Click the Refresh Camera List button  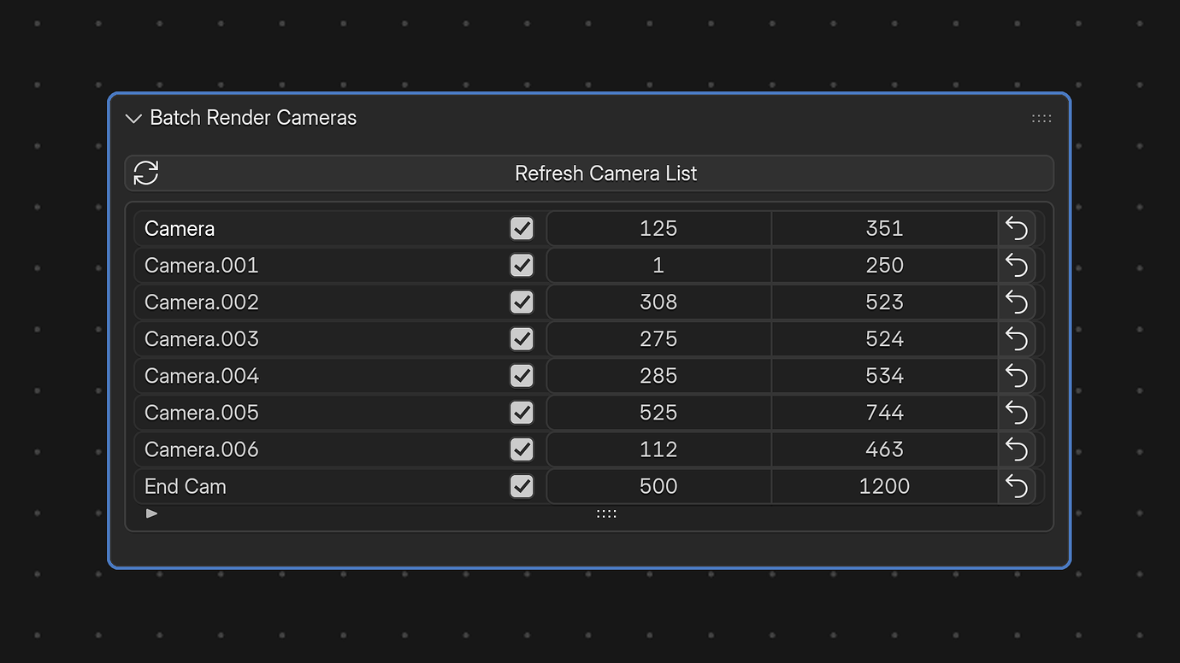589,173
